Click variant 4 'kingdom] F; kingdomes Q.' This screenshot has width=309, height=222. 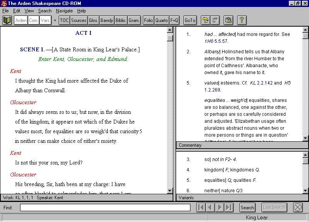coord(232,170)
